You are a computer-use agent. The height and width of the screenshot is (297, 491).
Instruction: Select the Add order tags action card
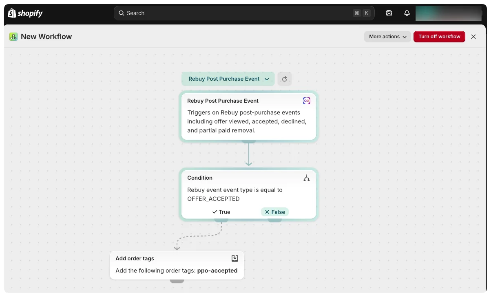pyautogui.click(x=177, y=265)
